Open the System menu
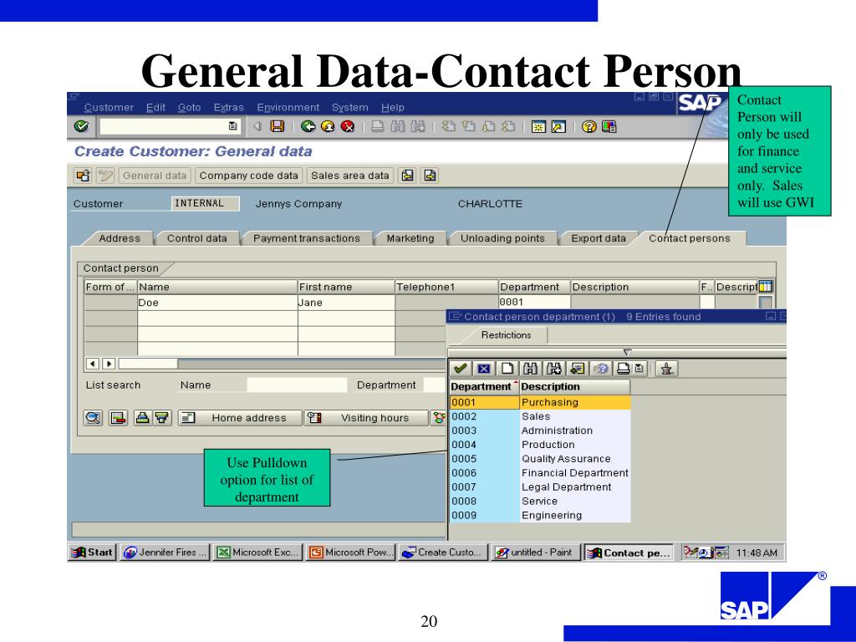Screen dimensions: 856x642 tap(350, 108)
